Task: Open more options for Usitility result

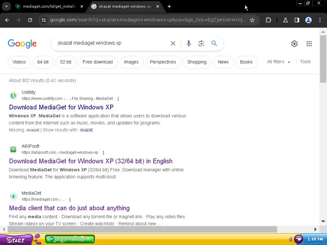Action: [118, 99]
